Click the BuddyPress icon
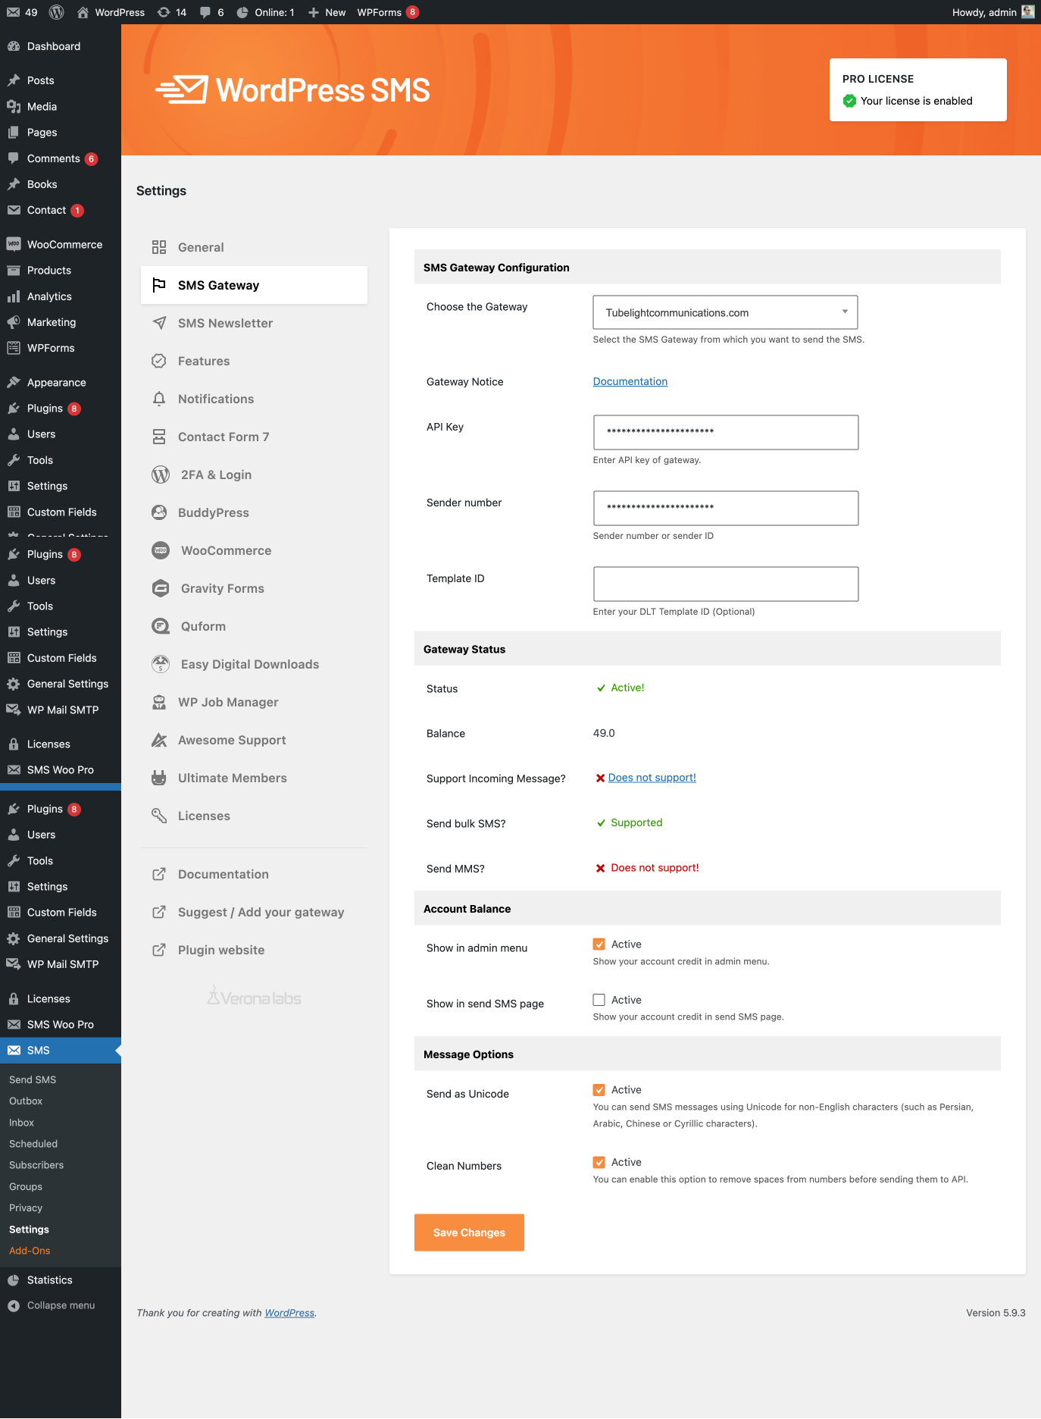Screen dimensions: 1041x1419 tap(159, 512)
